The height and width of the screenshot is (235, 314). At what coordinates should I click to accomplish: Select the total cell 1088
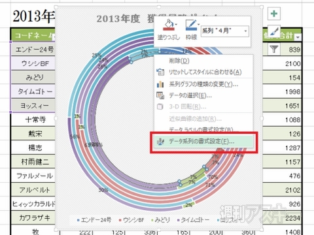[282, 119]
